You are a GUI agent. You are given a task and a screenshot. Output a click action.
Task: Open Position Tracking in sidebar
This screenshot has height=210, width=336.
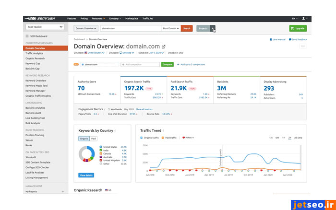pos(35,135)
